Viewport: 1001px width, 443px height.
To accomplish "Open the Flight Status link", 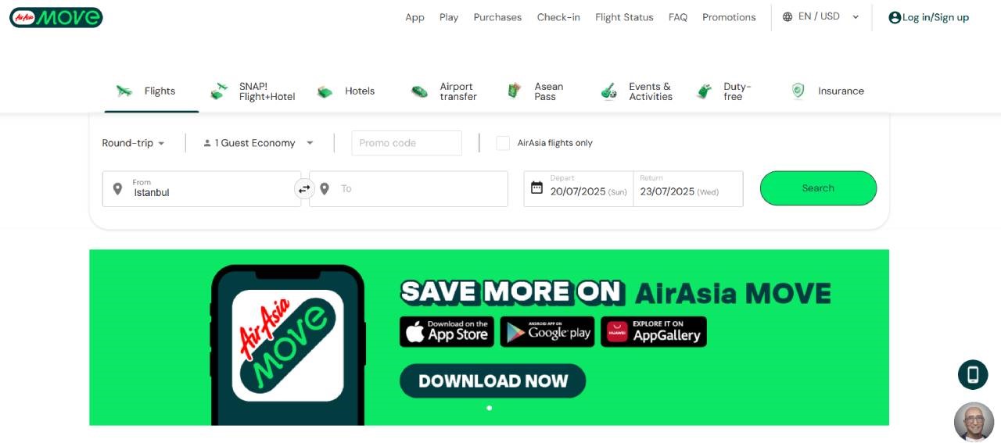I will pyautogui.click(x=624, y=17).
